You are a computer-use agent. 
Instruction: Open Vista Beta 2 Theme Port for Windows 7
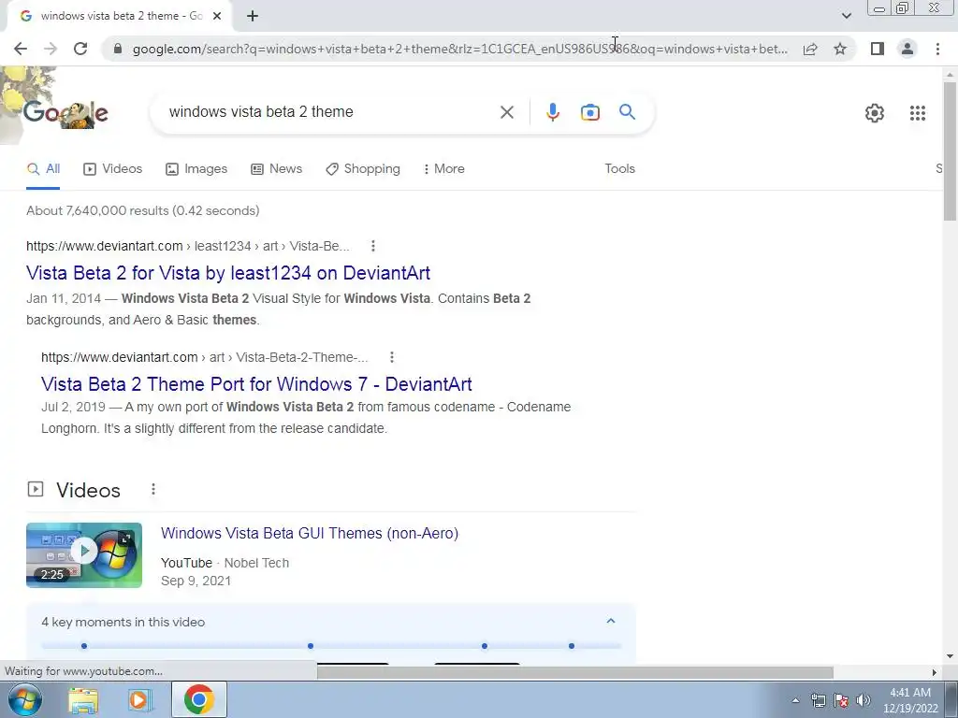[256, 384]
